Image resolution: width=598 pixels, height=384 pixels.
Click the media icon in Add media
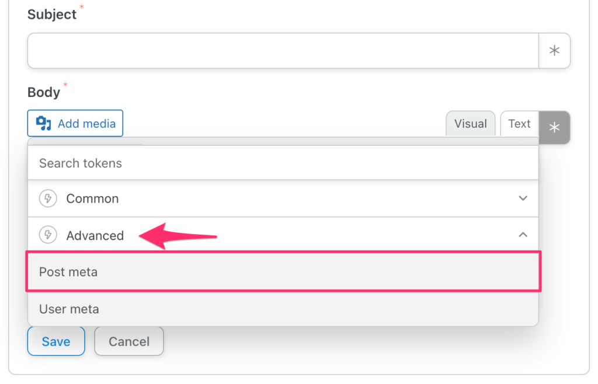coord(44,123)
